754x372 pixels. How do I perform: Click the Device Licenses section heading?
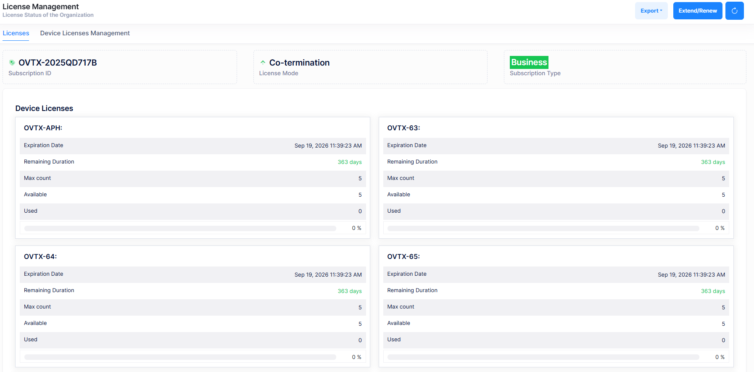44,108
